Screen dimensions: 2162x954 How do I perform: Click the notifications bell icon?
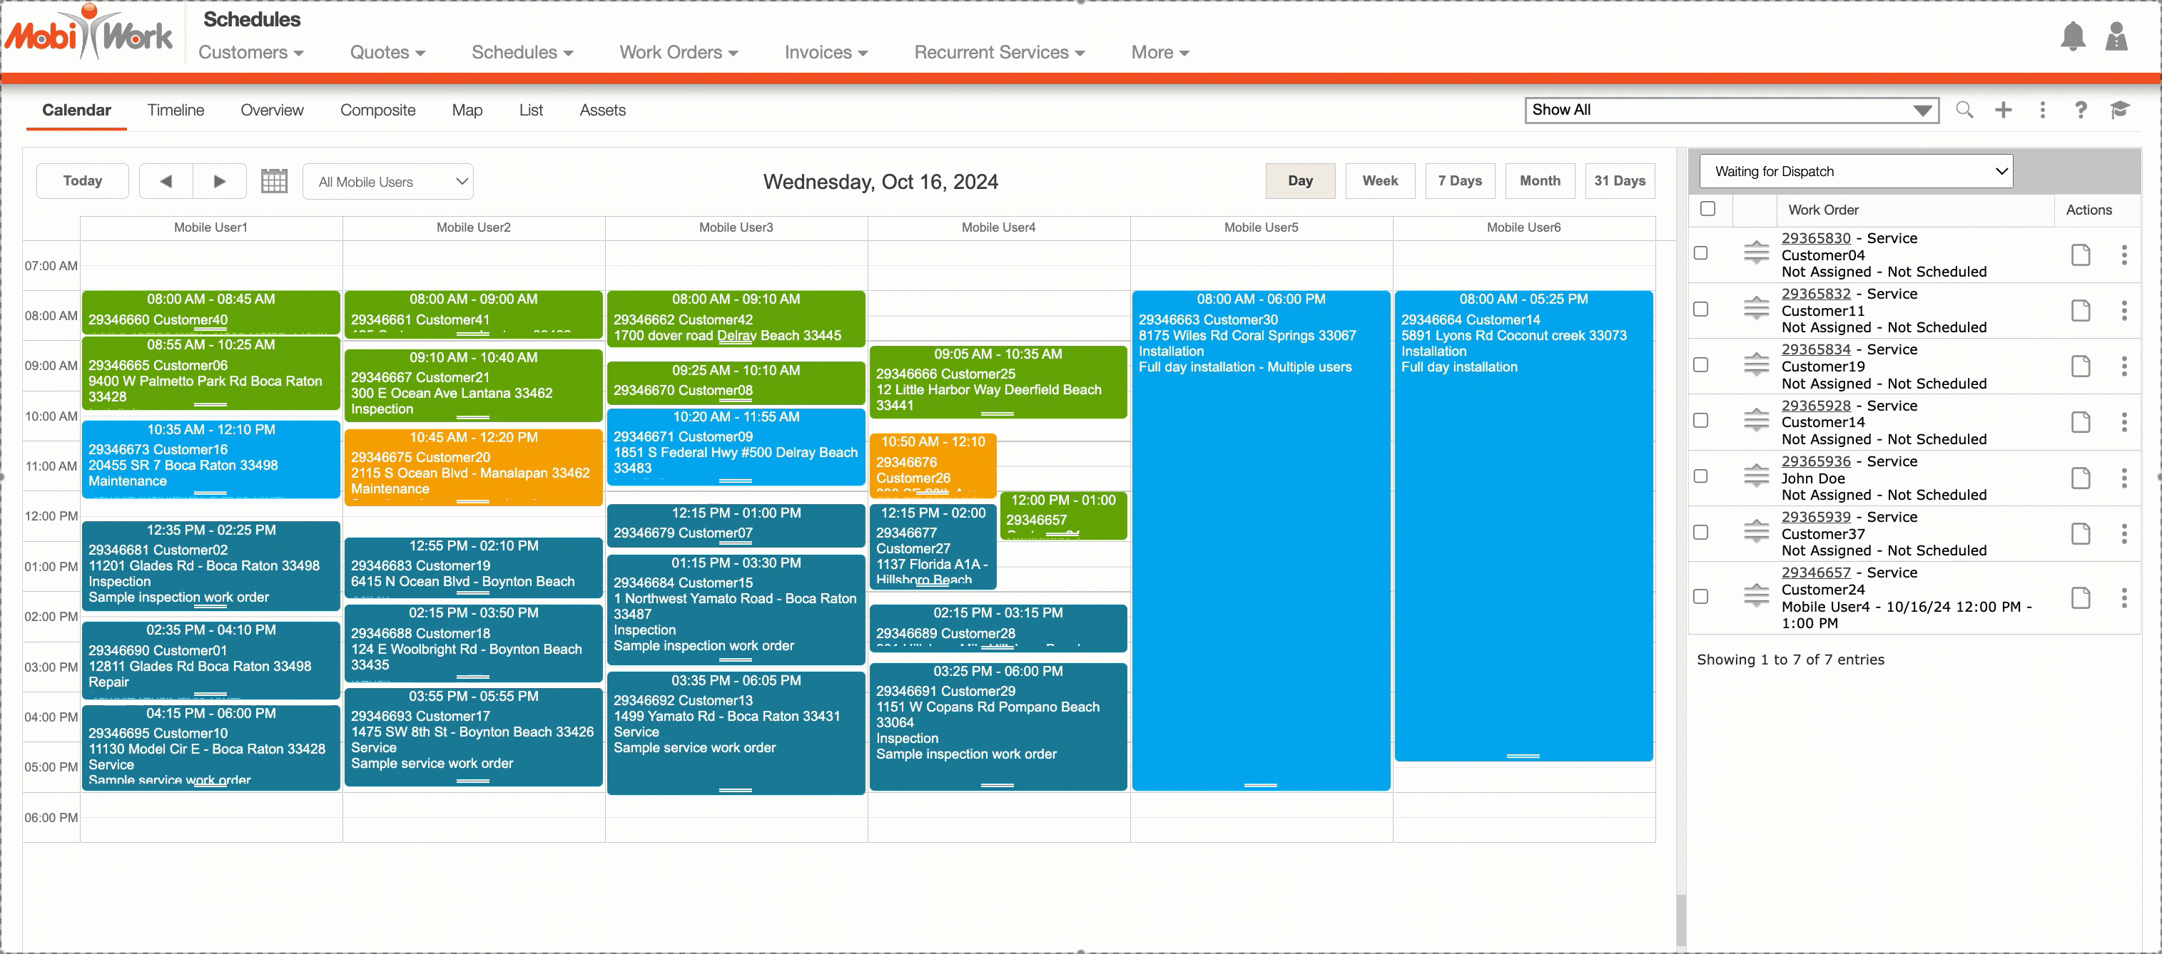click(x=2072, y=37)
